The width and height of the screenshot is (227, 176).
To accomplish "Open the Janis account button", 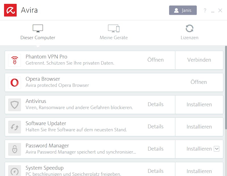I will [x=183, y=10].
